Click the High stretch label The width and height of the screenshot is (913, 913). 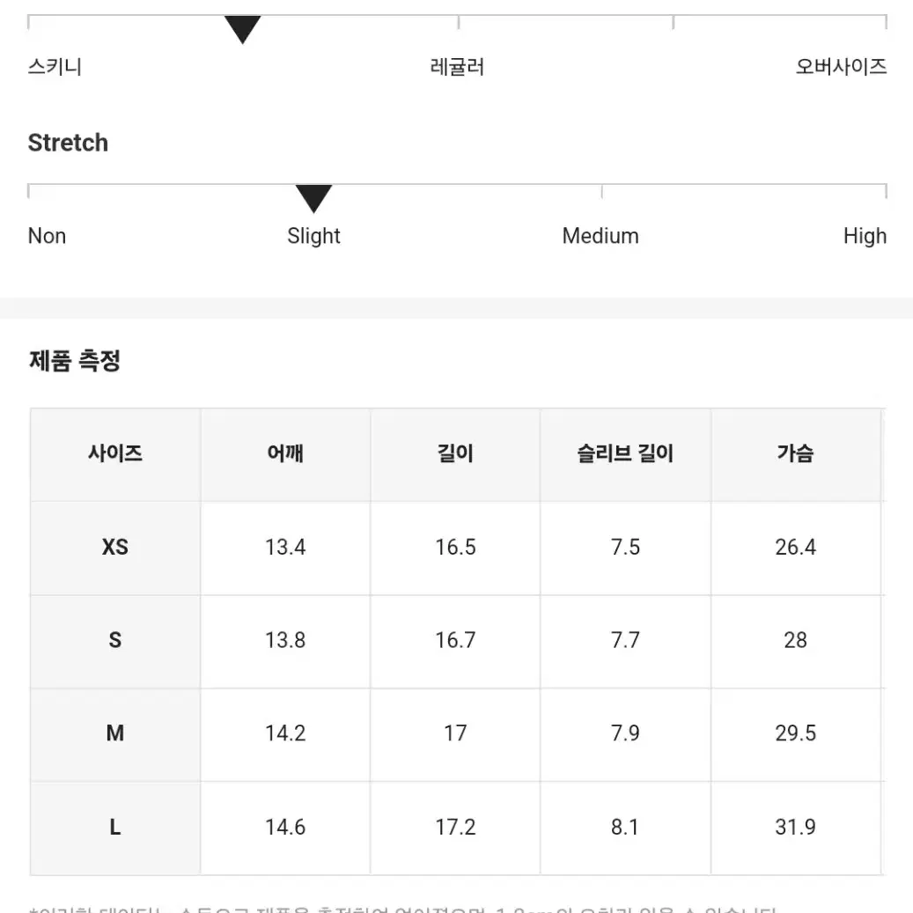click(x=865, y=236)
